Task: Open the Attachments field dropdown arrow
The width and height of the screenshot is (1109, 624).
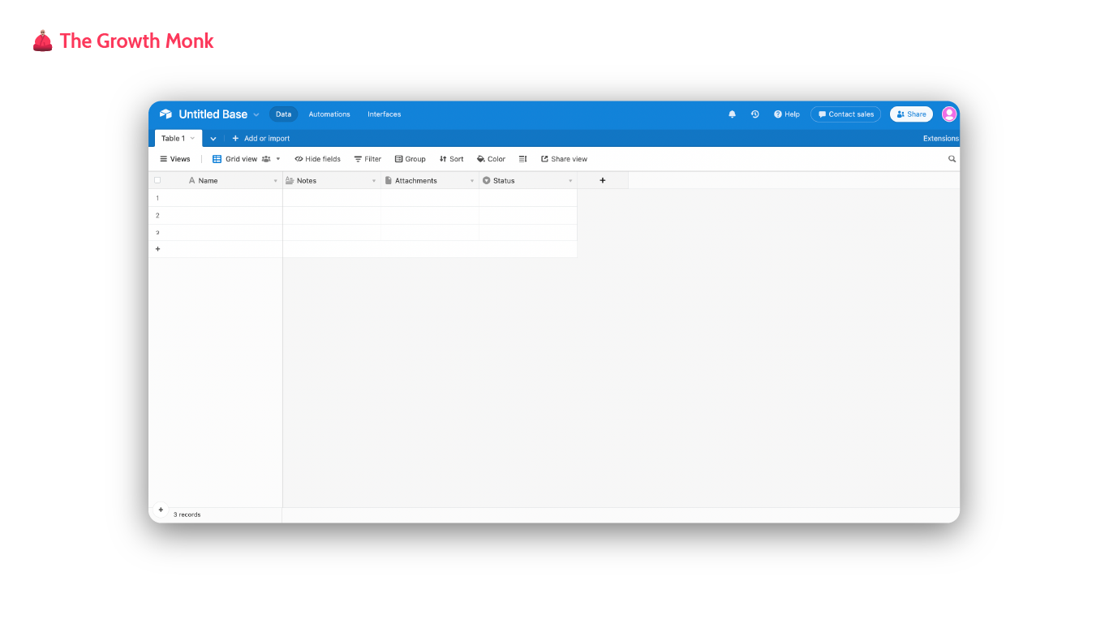Action: [472, 181]
